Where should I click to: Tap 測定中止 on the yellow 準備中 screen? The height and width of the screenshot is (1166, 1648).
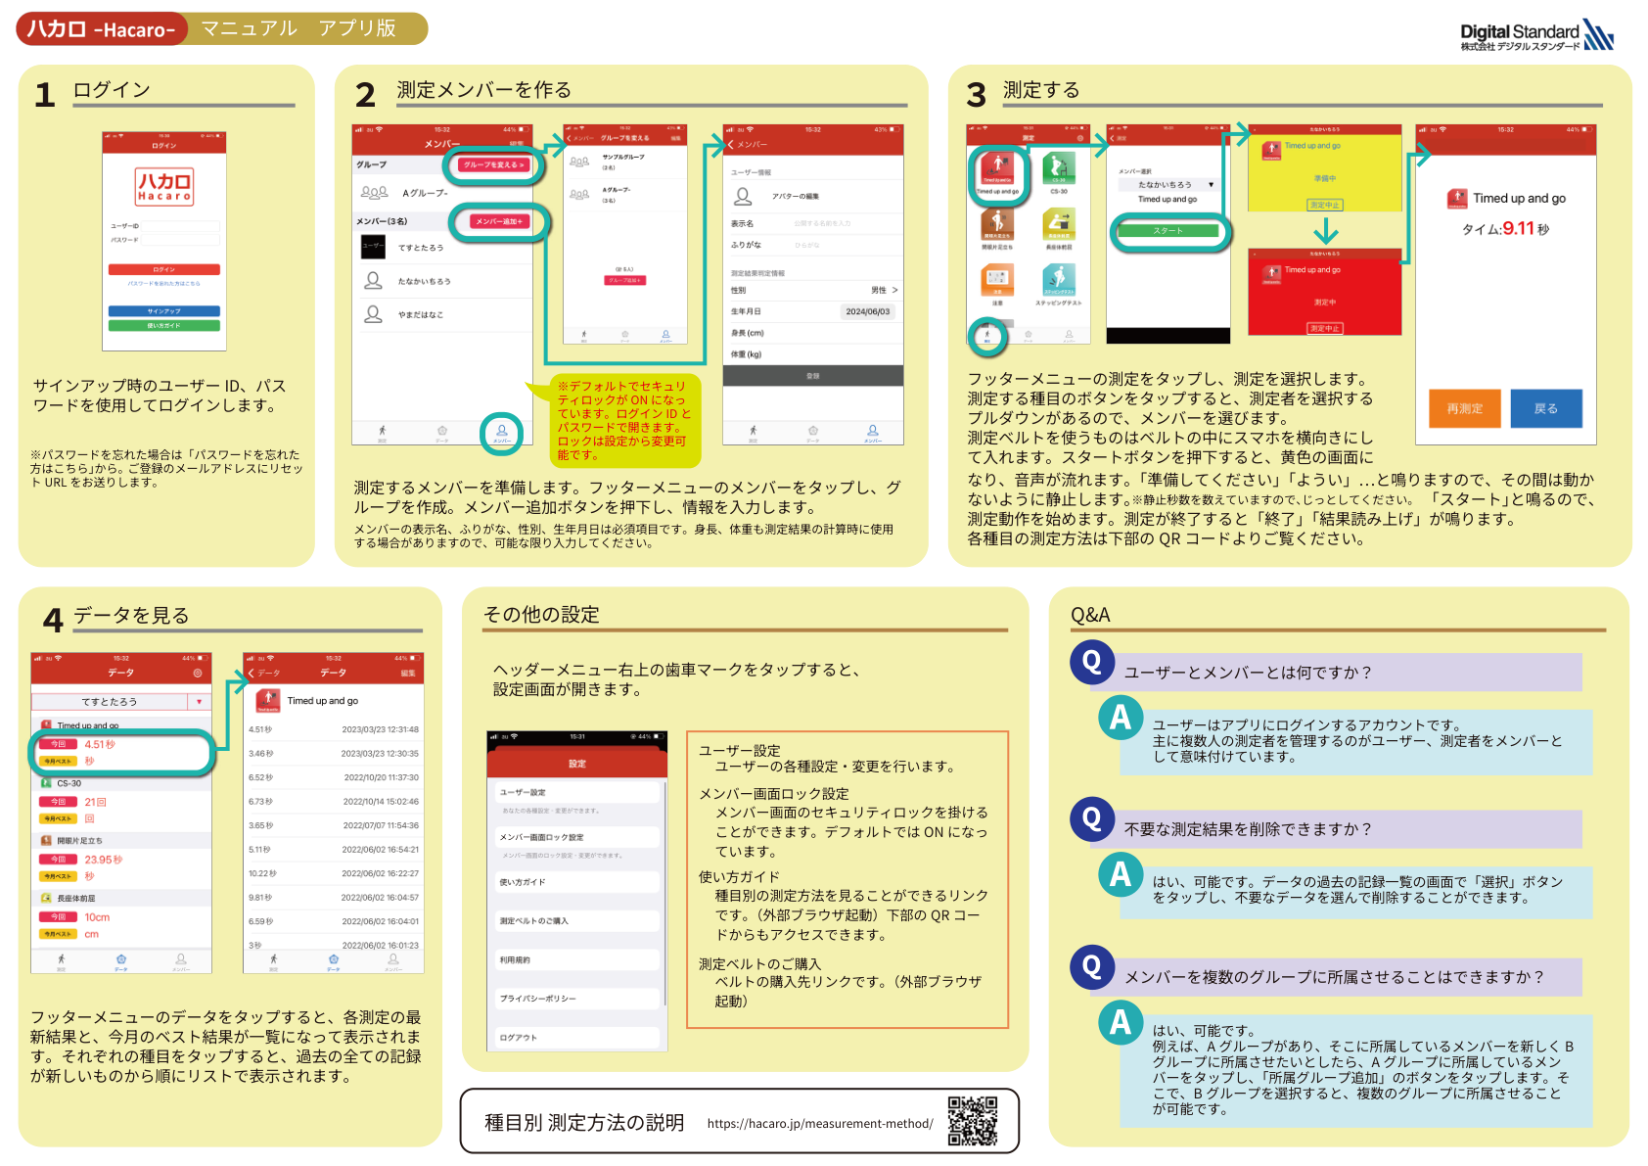point(1325,205)
